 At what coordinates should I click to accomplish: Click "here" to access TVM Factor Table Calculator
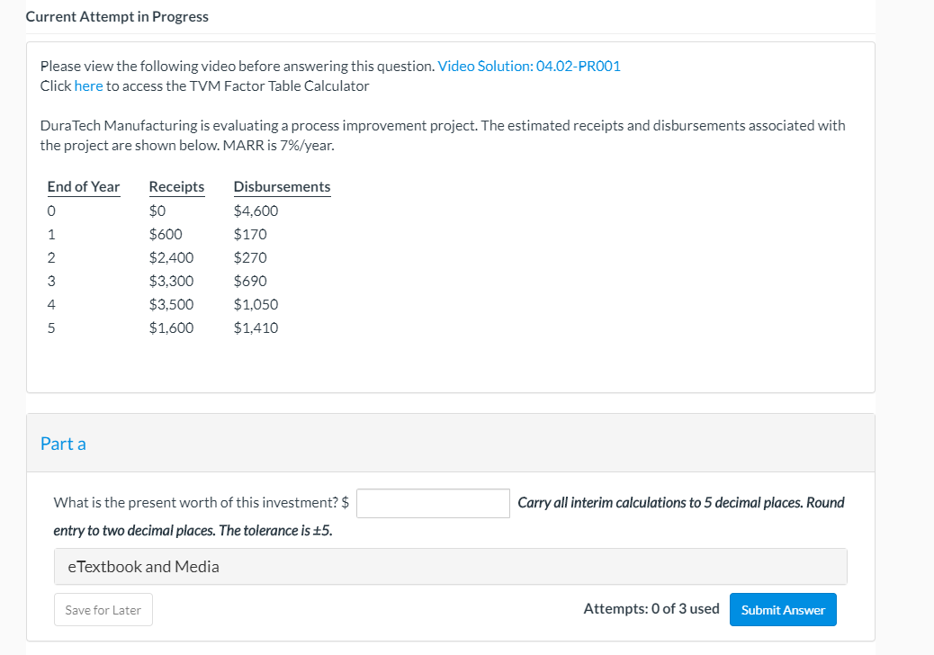[x=88, y=86]
